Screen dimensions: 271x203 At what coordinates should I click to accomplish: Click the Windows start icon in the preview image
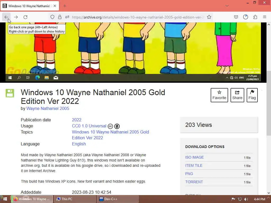[x=10, y=78]
